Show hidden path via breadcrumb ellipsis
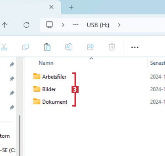Screen dimensions: 165x156 coord(76,25)
